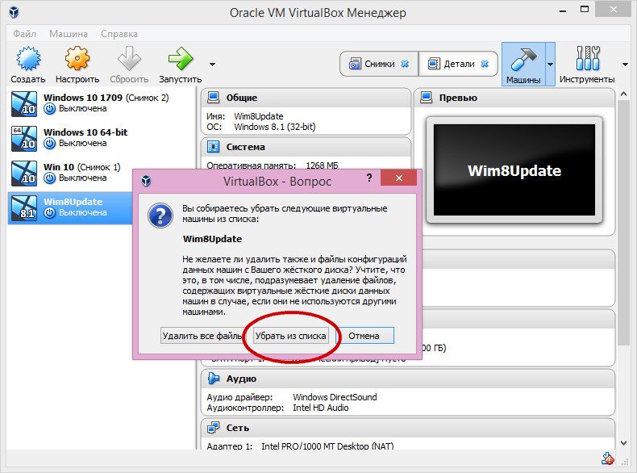637x473 pixels.
Task: Close the Снимки tab with its x
Action: pos(405,64)
